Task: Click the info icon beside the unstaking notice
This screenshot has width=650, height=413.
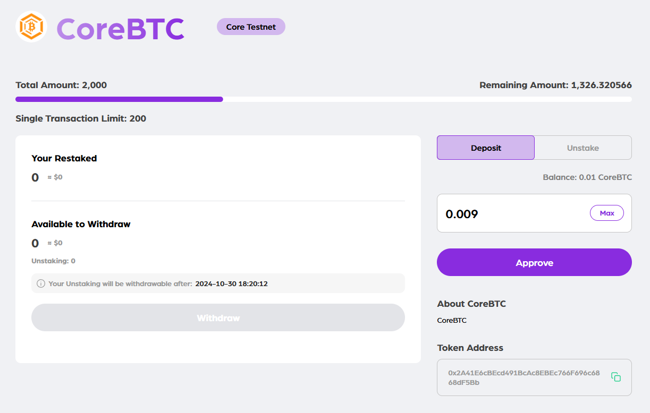Action: point(41,283)
